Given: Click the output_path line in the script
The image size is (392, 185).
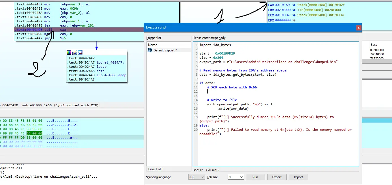Looking at the screenshot, I should (268, 62).
